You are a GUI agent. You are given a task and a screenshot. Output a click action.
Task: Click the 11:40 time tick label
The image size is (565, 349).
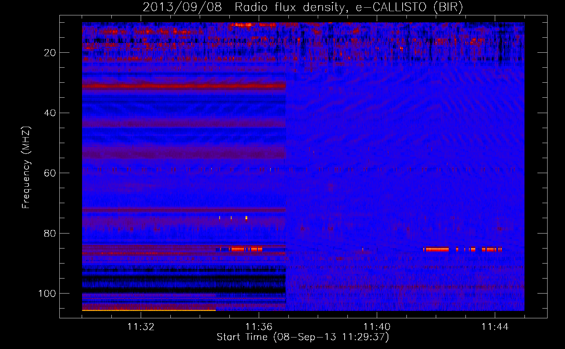point(377,327)
